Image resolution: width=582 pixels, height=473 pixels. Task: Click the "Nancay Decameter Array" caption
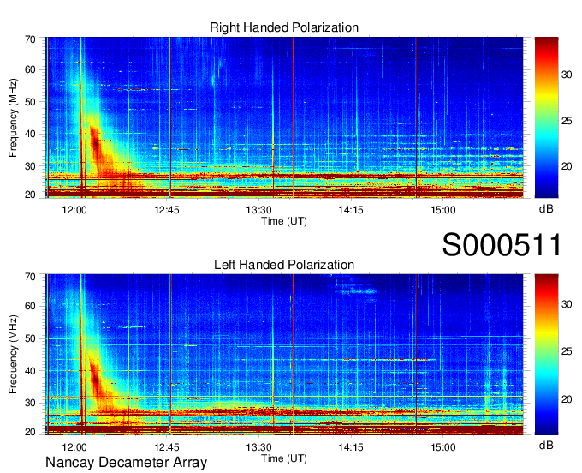[x=126, y=463]
